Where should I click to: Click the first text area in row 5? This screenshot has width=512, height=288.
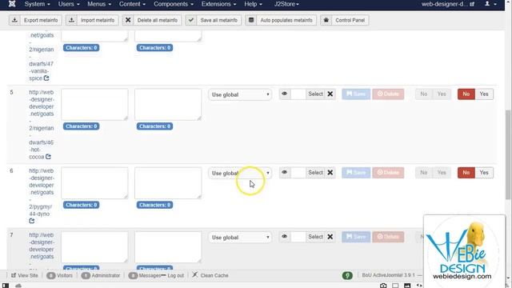(x=94, y=105)
